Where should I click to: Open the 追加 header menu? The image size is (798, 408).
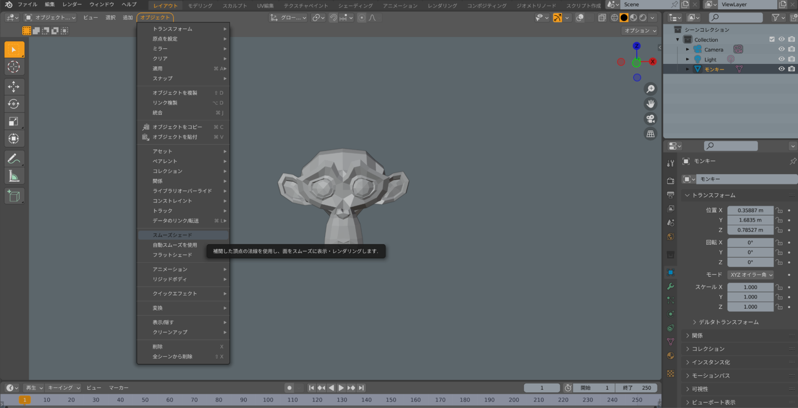(x=128, y=18)
